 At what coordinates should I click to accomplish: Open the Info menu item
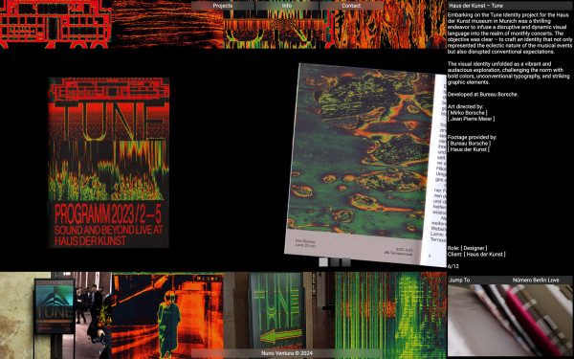[287, 6]
